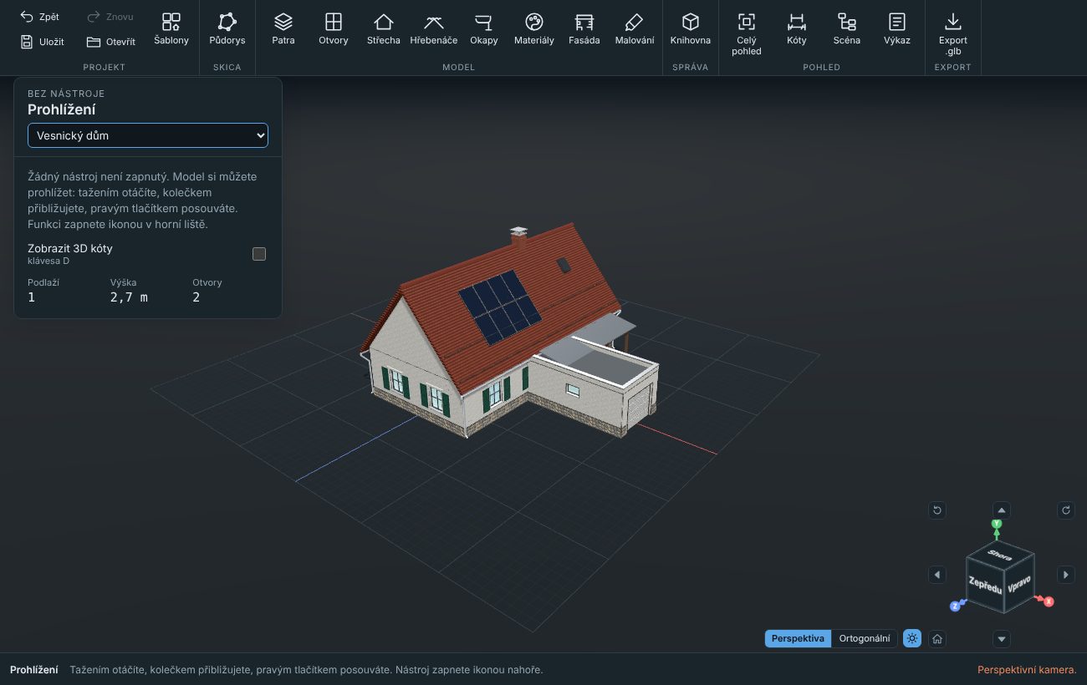Select the Patra floors tool
The width and height of the screenshot is (1087, 685).
(283, 29)
